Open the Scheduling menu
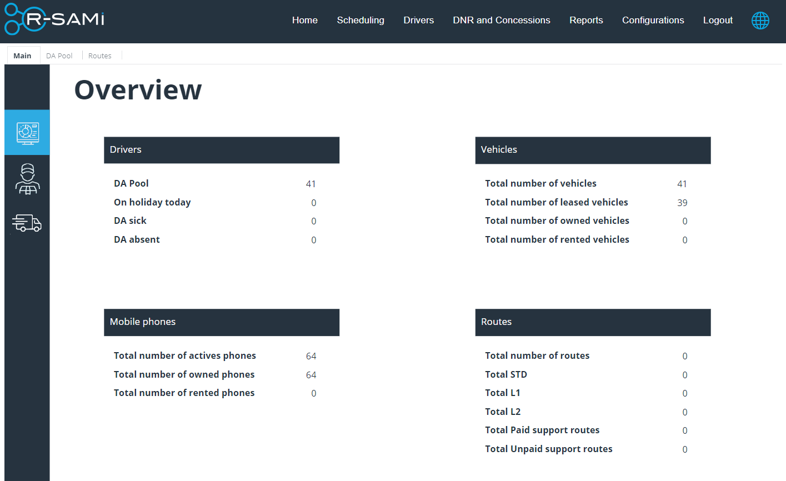This screenshot has width=786, height=481. [x=361, y=20]
